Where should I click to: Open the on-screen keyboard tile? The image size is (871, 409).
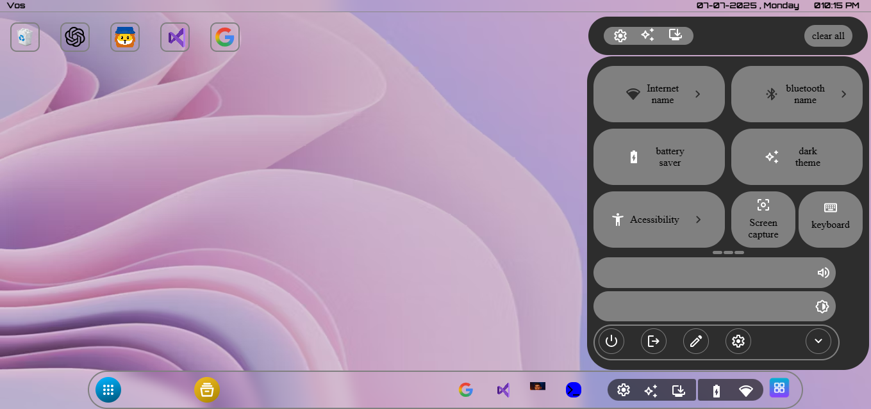click(831, 220)
